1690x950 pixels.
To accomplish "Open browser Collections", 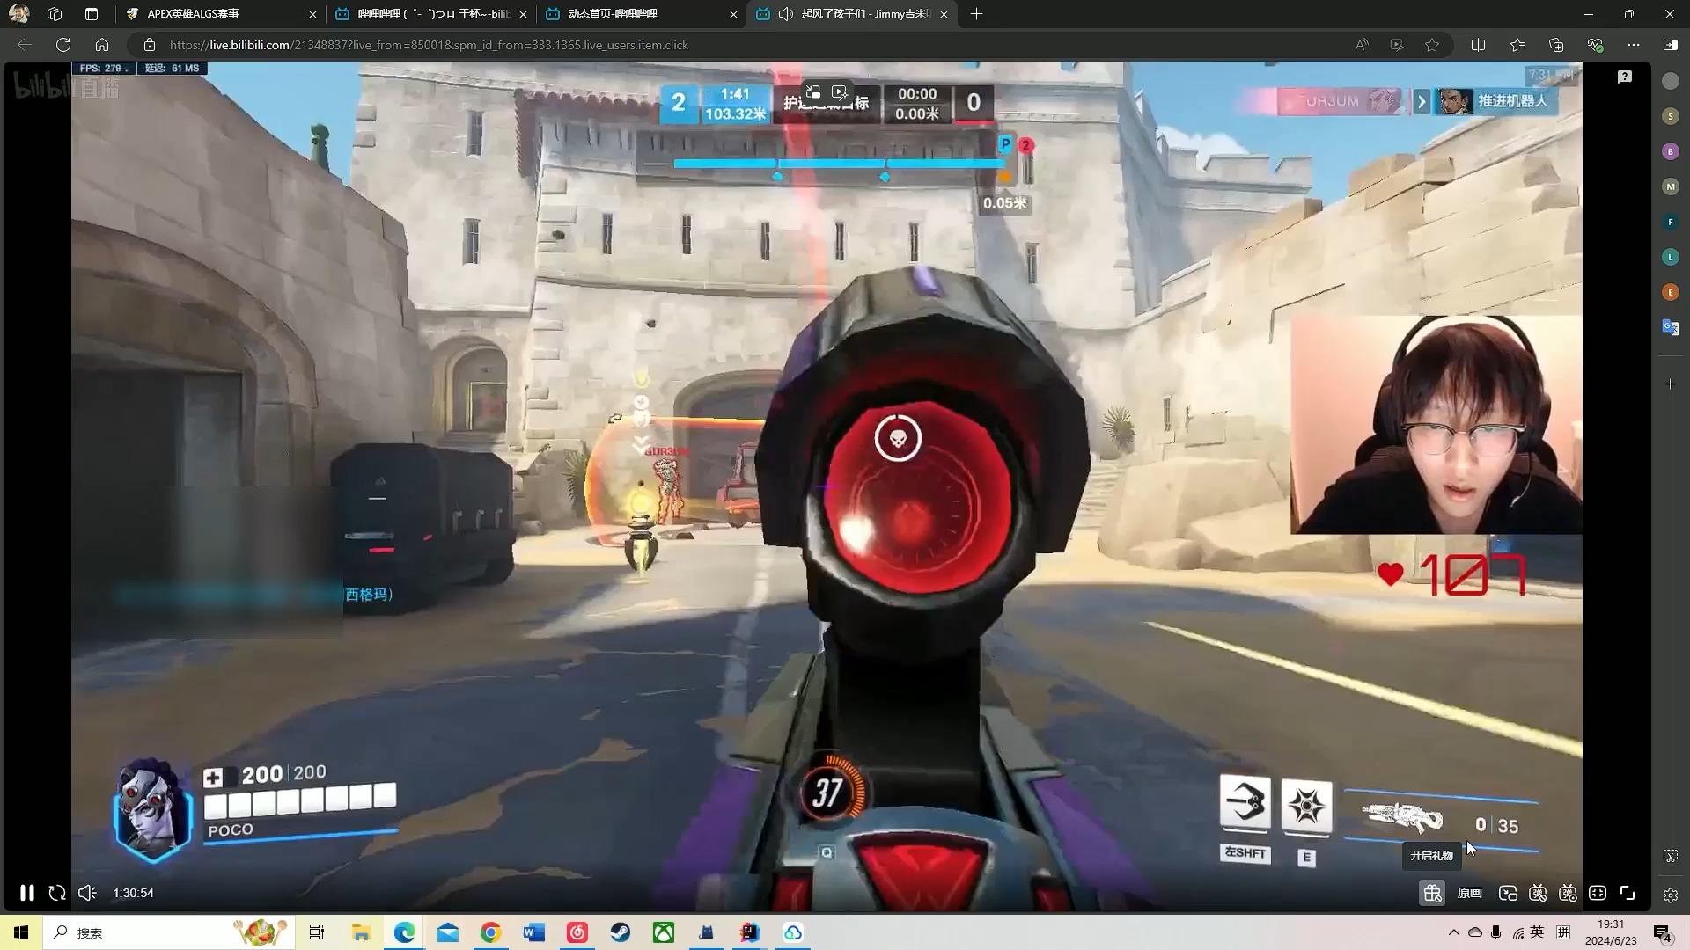I will (1556, 45).
